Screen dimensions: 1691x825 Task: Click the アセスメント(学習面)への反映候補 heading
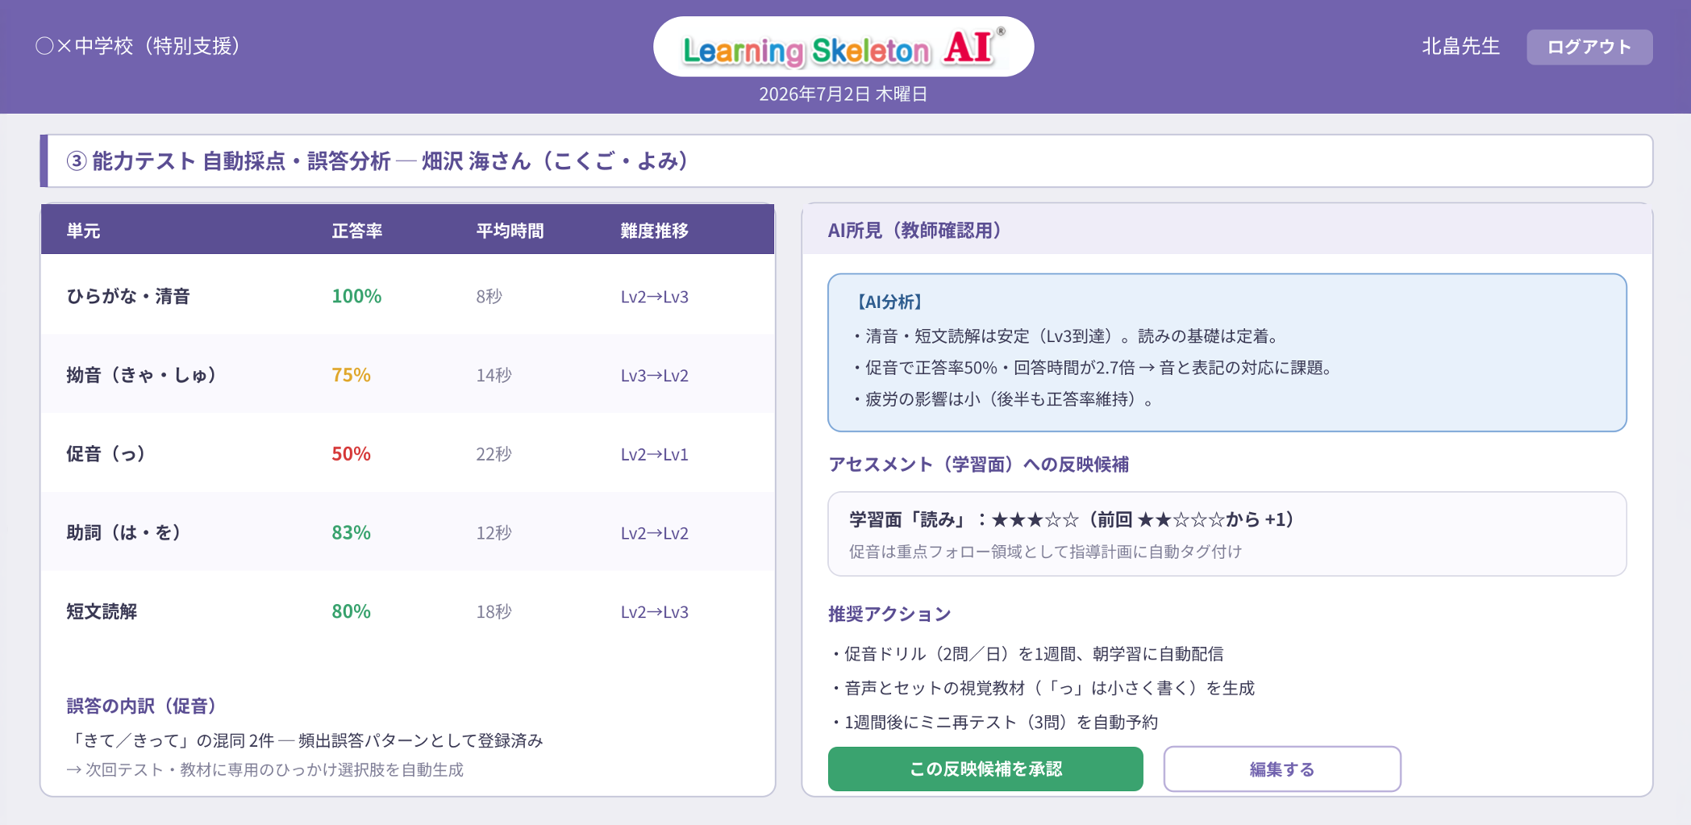click(x=978, y=465)
